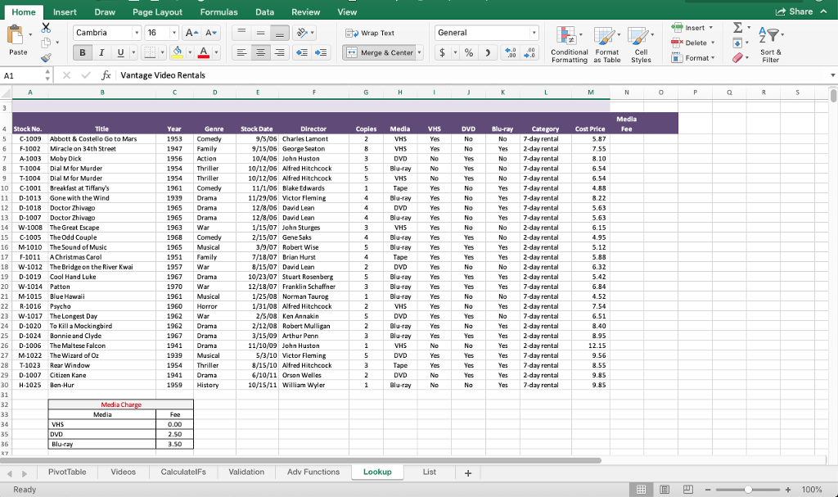Screen dimensions: 838x497
Task: Click the Decrease Decimal button
Action: coord(529,52)
